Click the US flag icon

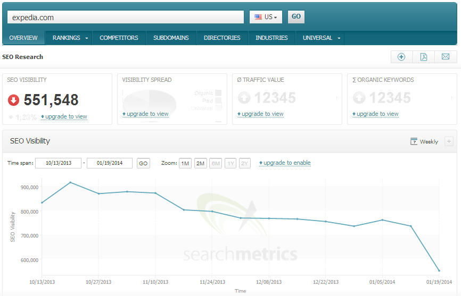point(258,17)
